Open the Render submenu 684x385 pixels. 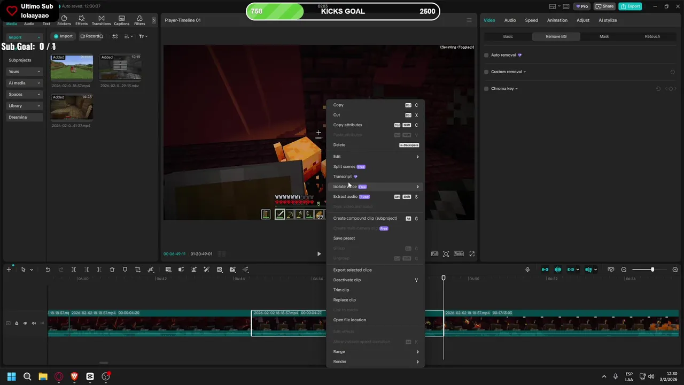[x=376, y=361]
